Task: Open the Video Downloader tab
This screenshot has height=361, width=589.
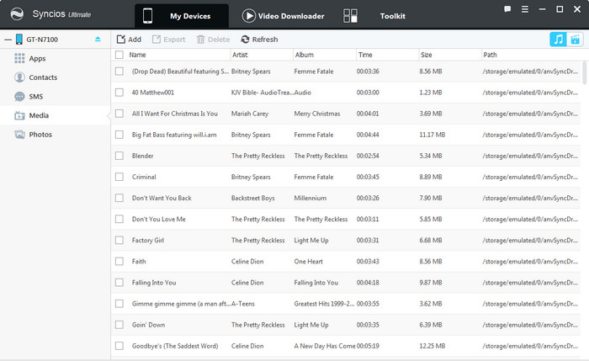Action: point(284,16)
